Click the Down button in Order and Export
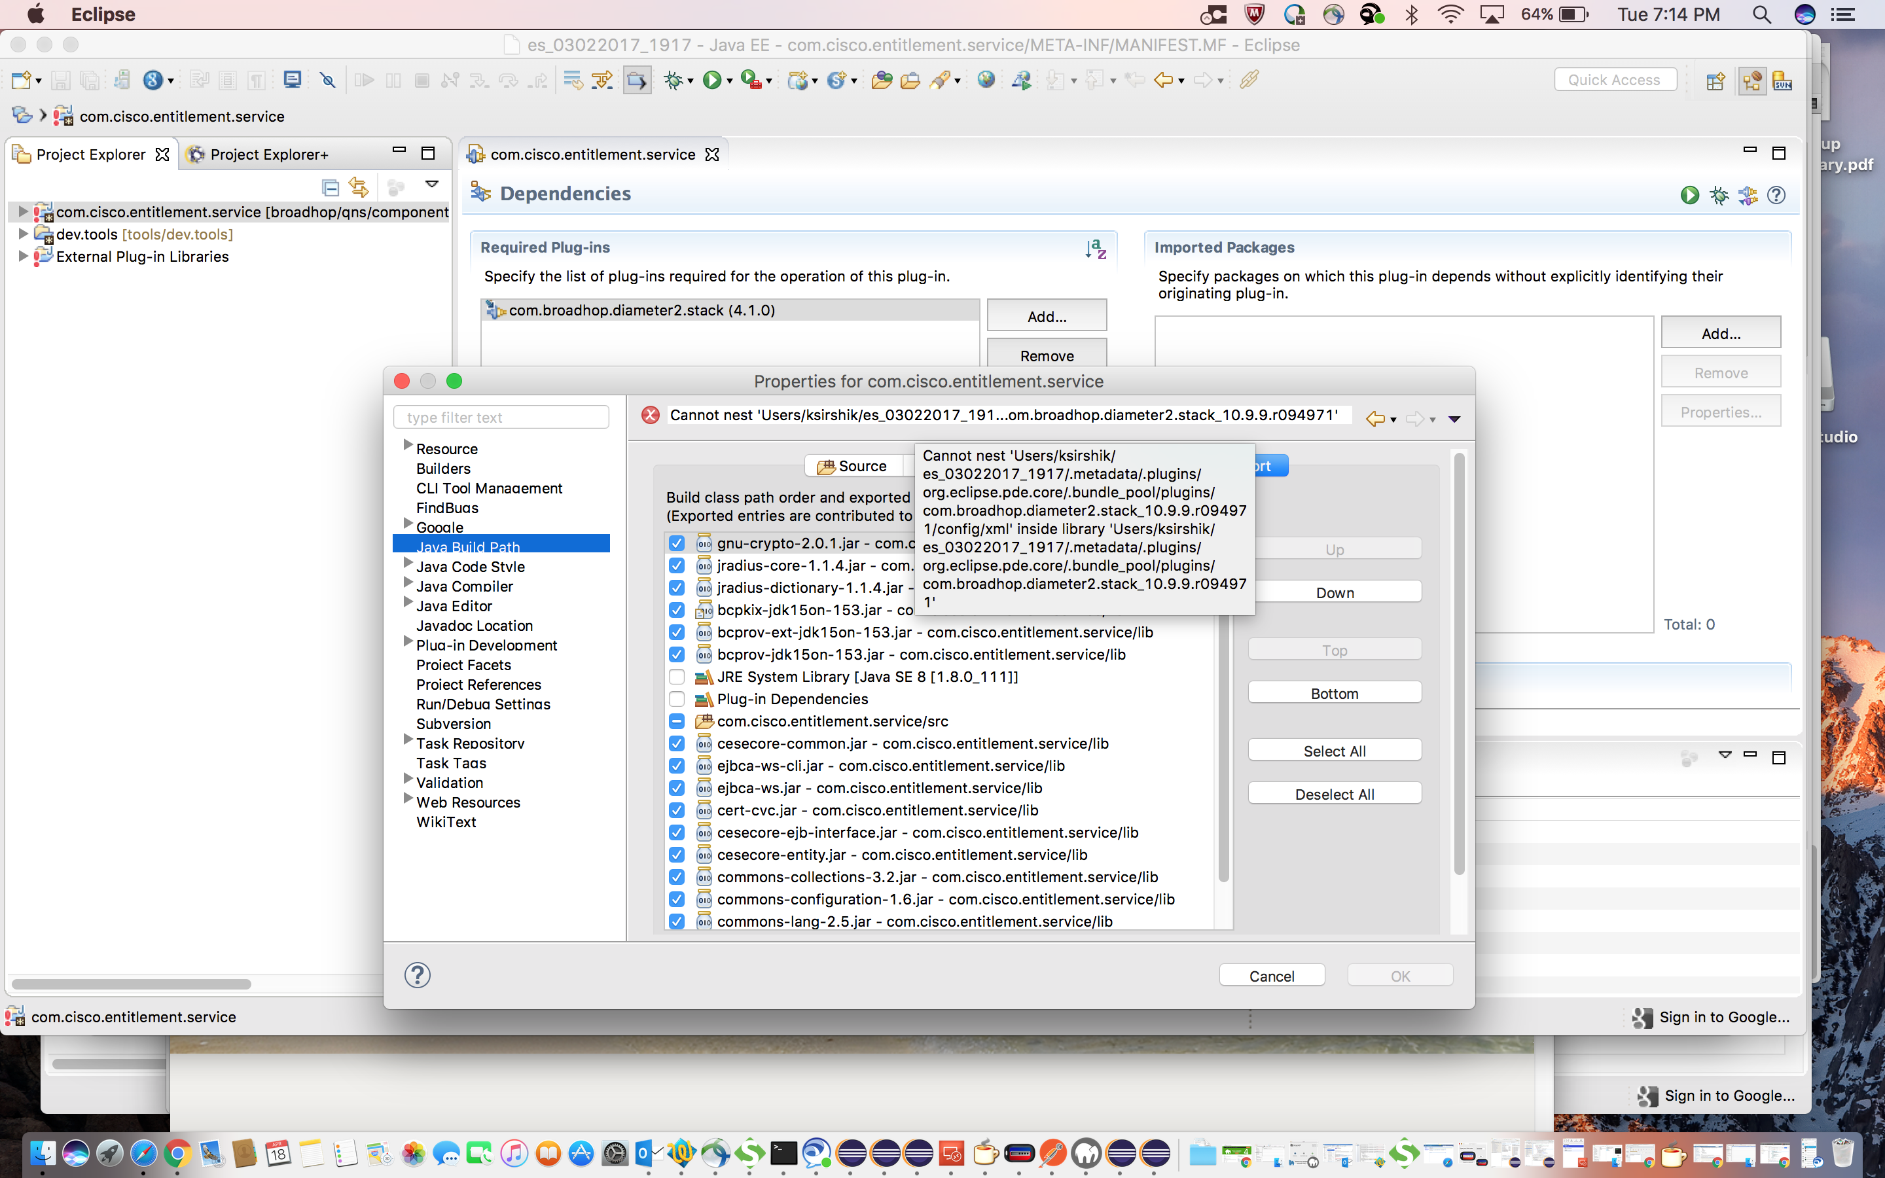1885x1178 pixels. pyautogui.click(x=1335, y=592)
